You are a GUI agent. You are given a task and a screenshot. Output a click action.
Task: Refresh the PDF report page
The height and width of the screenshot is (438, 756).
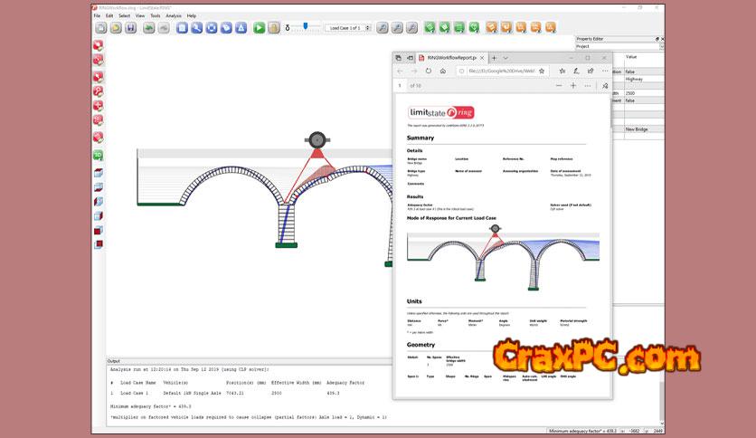pyautogui.click(x=430, y=71)
